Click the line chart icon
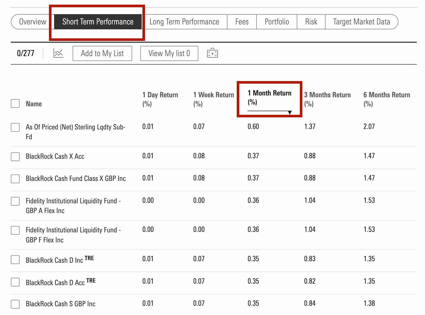This screenshot has width=425, height=315. 58,53
